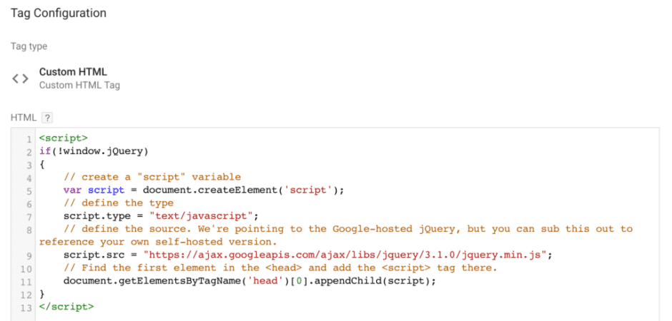Screen dimensions: 672x321
Task: Click the appendChild(script) code line
Action: pyautogui.click(x=249, y=280)
